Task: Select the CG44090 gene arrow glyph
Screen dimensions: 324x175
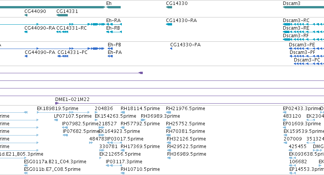Action: coord(26,15)
